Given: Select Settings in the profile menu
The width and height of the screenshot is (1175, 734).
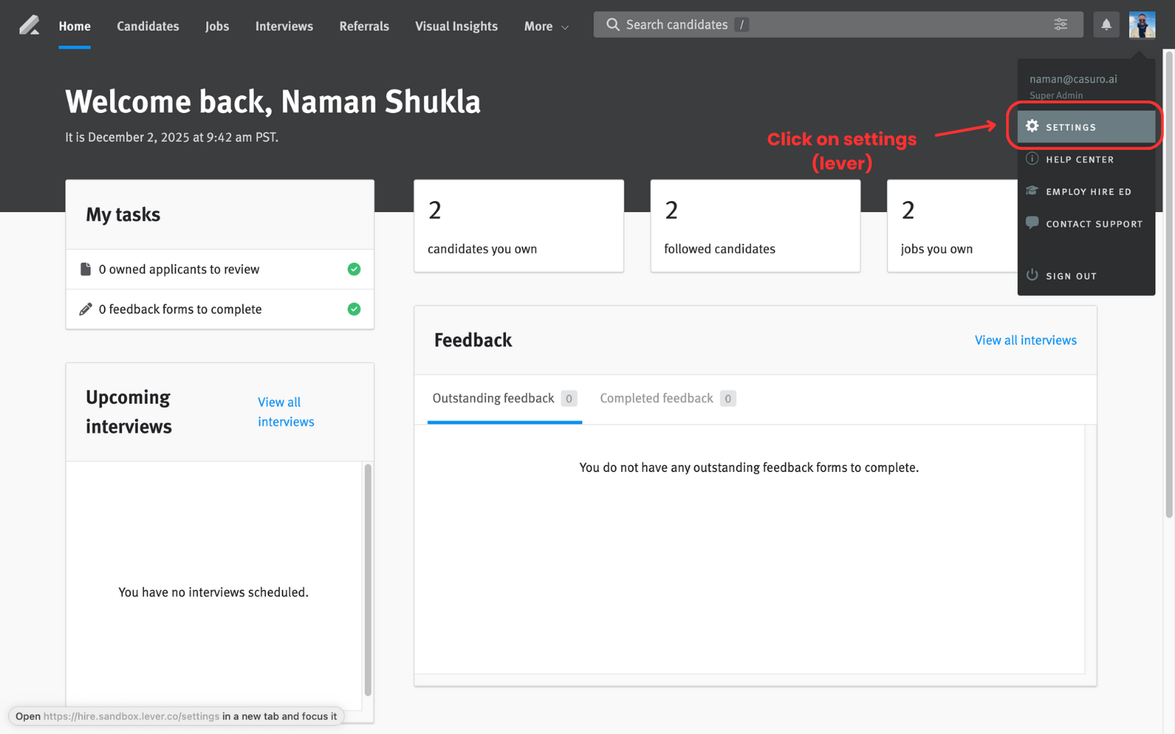Looking at the screenshot, I should tap(1086, 127).
